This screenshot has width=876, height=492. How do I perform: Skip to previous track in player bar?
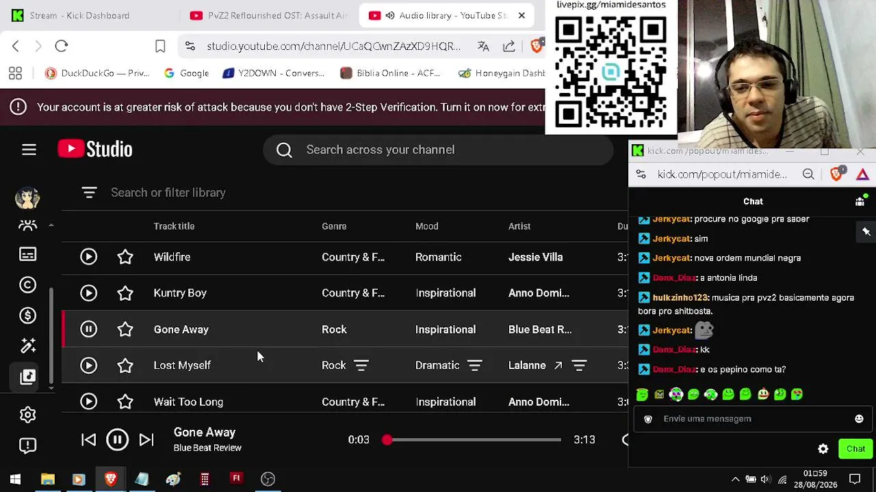89,440
